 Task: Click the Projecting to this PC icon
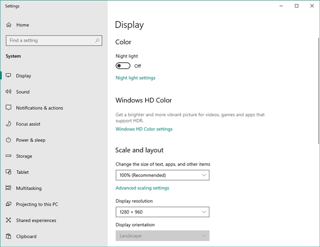coord(8,204)
